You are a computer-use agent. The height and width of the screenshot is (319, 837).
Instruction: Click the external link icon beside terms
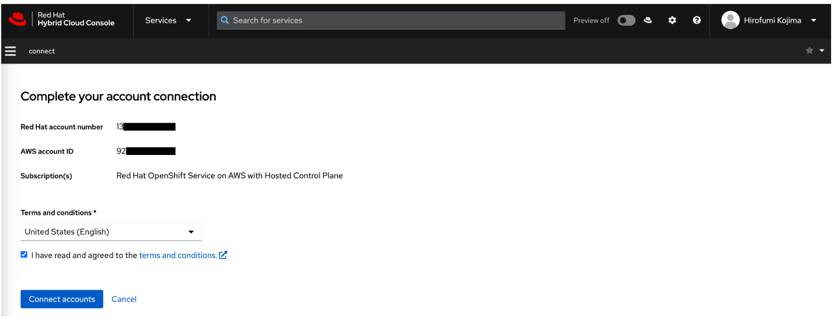223,255
